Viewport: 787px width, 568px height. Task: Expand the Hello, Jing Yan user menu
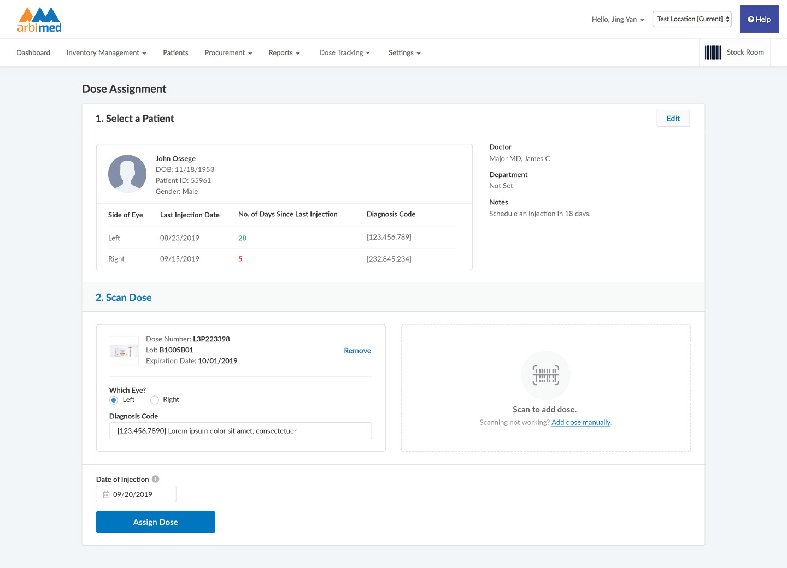[x=618, y=20]
